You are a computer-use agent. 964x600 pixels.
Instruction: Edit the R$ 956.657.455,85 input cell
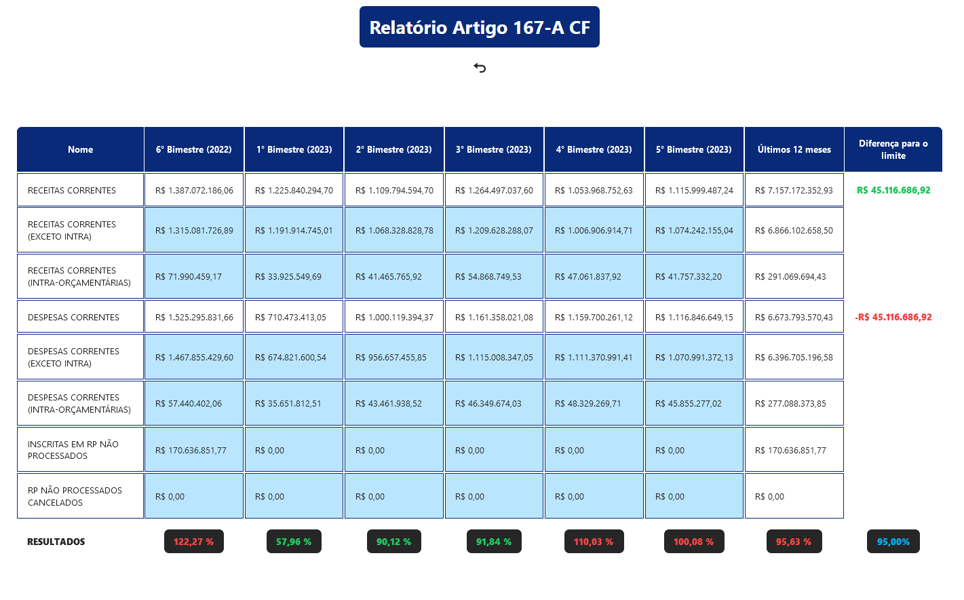pos(394,357)
